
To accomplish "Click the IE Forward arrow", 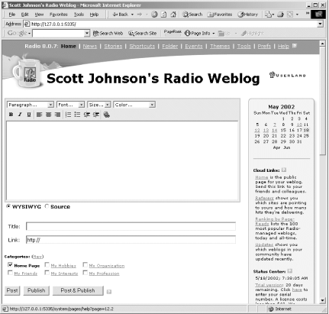I will pos(140,15).
